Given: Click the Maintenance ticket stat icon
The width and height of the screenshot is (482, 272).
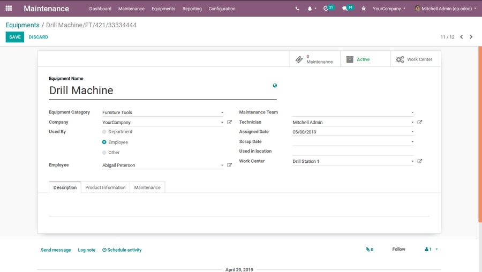Looking at the screenshot, I should click(299, 59).
